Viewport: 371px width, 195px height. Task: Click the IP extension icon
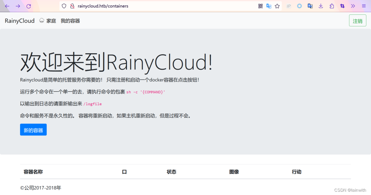[289, 6]
